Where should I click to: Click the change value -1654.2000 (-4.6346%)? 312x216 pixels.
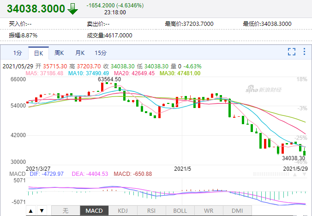[115, 6]
